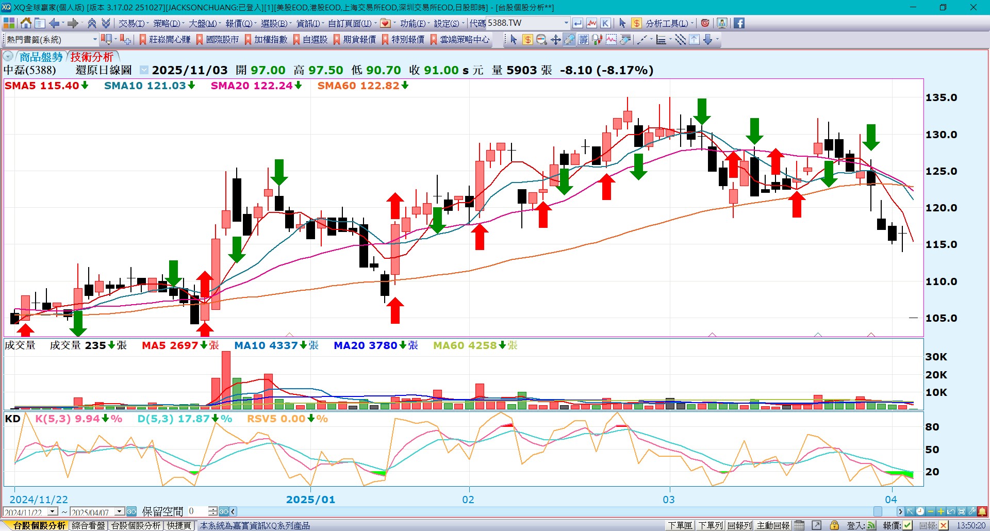Toggle the 回報 status checkbox
The image size is (990, 531).
coord(943,525)
